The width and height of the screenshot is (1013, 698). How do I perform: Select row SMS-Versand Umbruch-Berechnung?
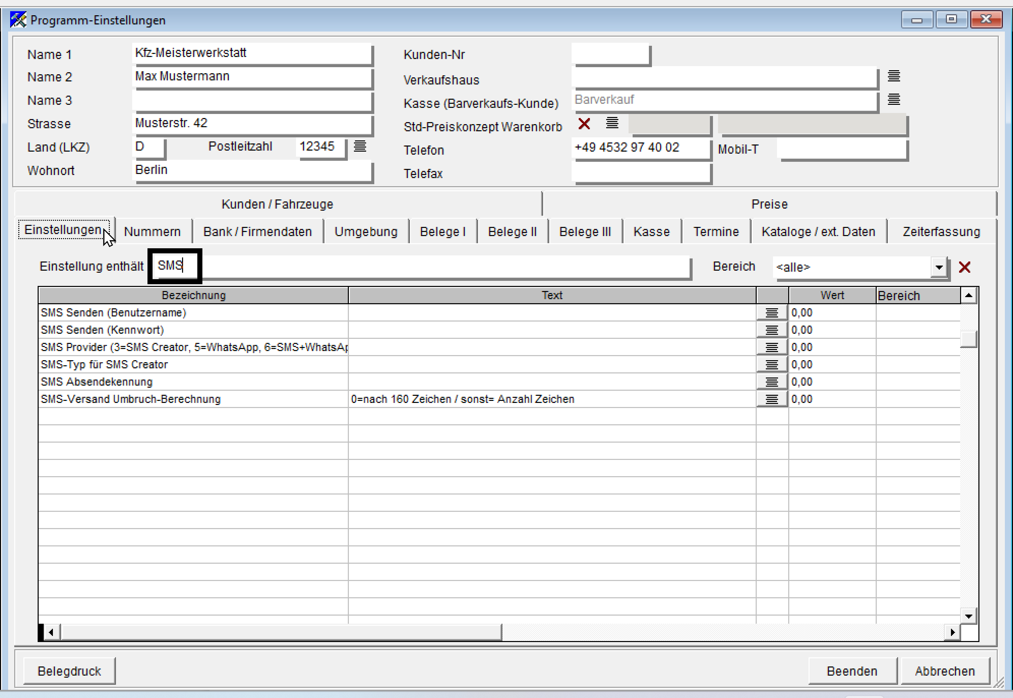click(x=499, y=399)
